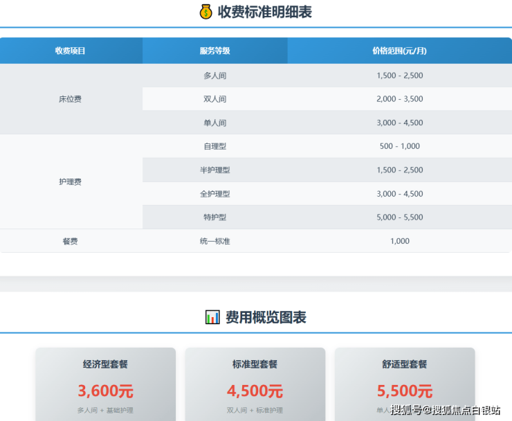Select the 餐费 category cell

71,241
